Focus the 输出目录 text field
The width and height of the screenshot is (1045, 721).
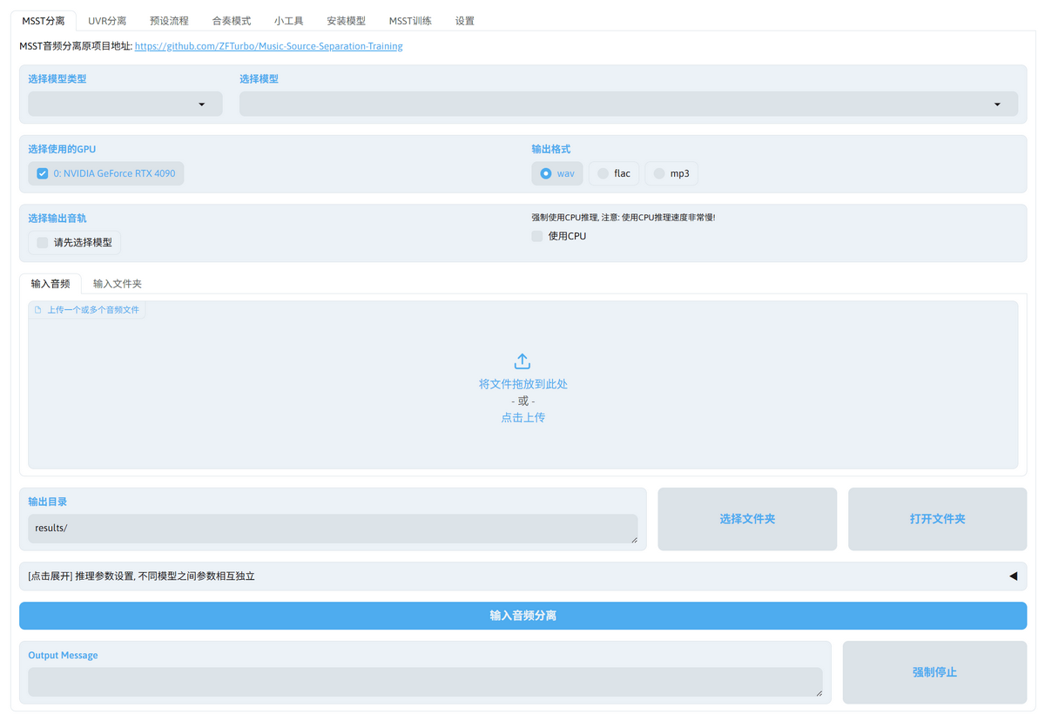coord(333,529)
